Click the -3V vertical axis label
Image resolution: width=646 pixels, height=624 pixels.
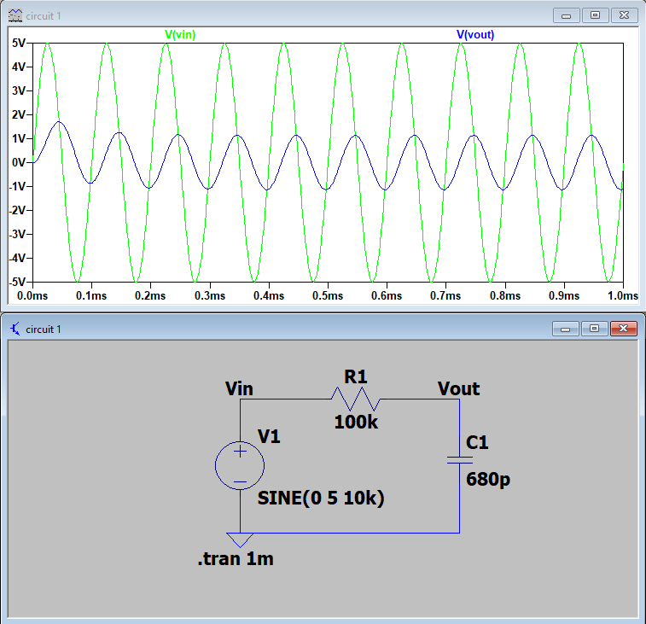pyautogui.click(x=17, y=234)
